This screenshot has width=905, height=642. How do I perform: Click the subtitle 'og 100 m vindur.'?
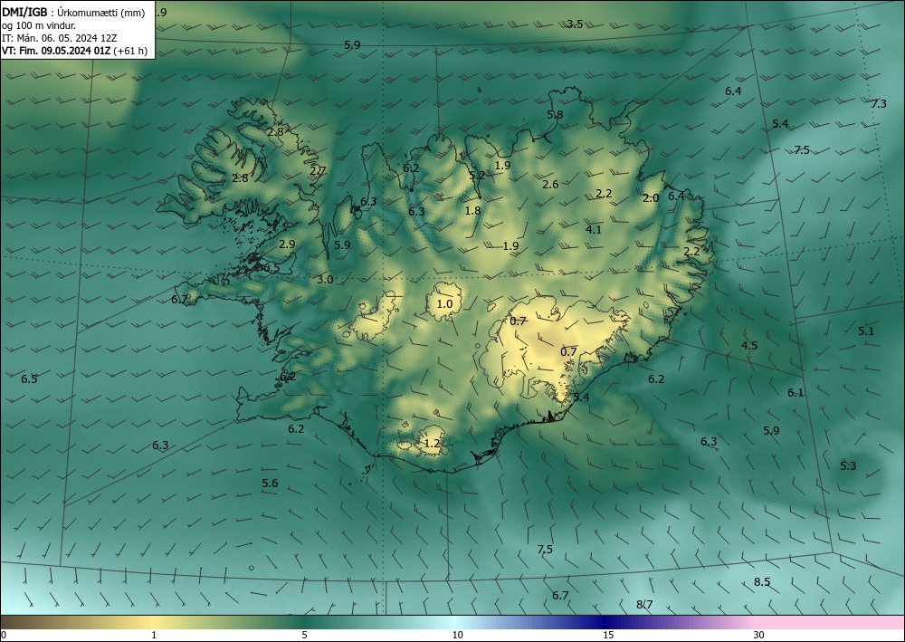tap(39, 25)
